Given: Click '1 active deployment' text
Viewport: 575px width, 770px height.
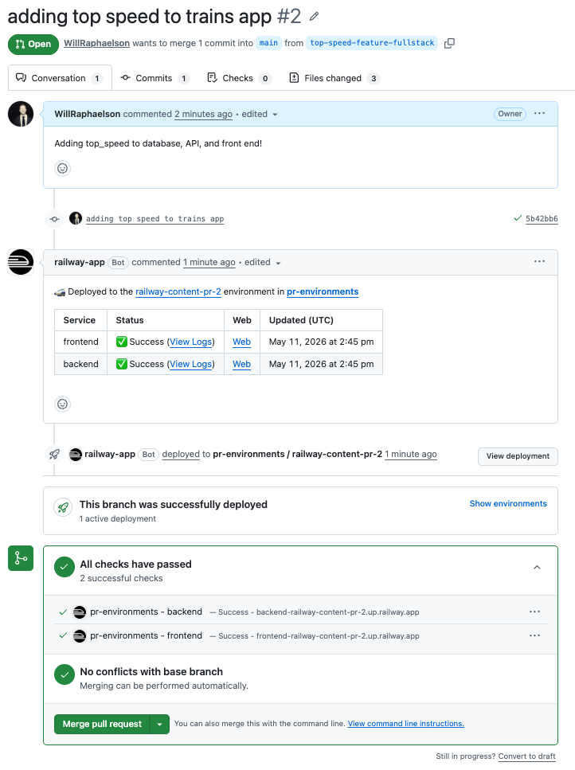Looking at the screenshot, I should pos(118,518).
